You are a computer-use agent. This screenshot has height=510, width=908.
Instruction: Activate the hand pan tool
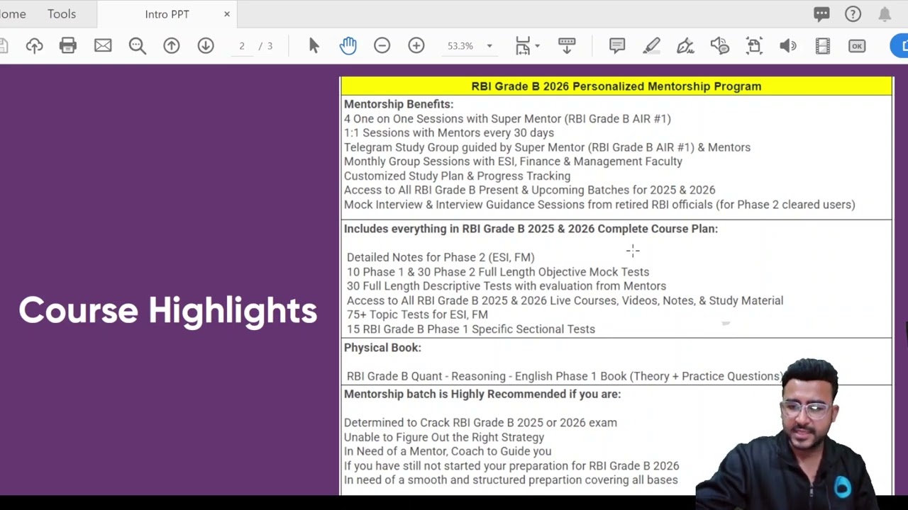[x=348, y=46]
